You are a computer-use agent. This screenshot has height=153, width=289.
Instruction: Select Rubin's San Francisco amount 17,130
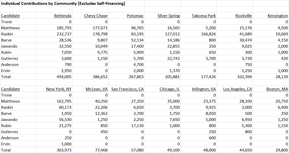coord(137,126)
